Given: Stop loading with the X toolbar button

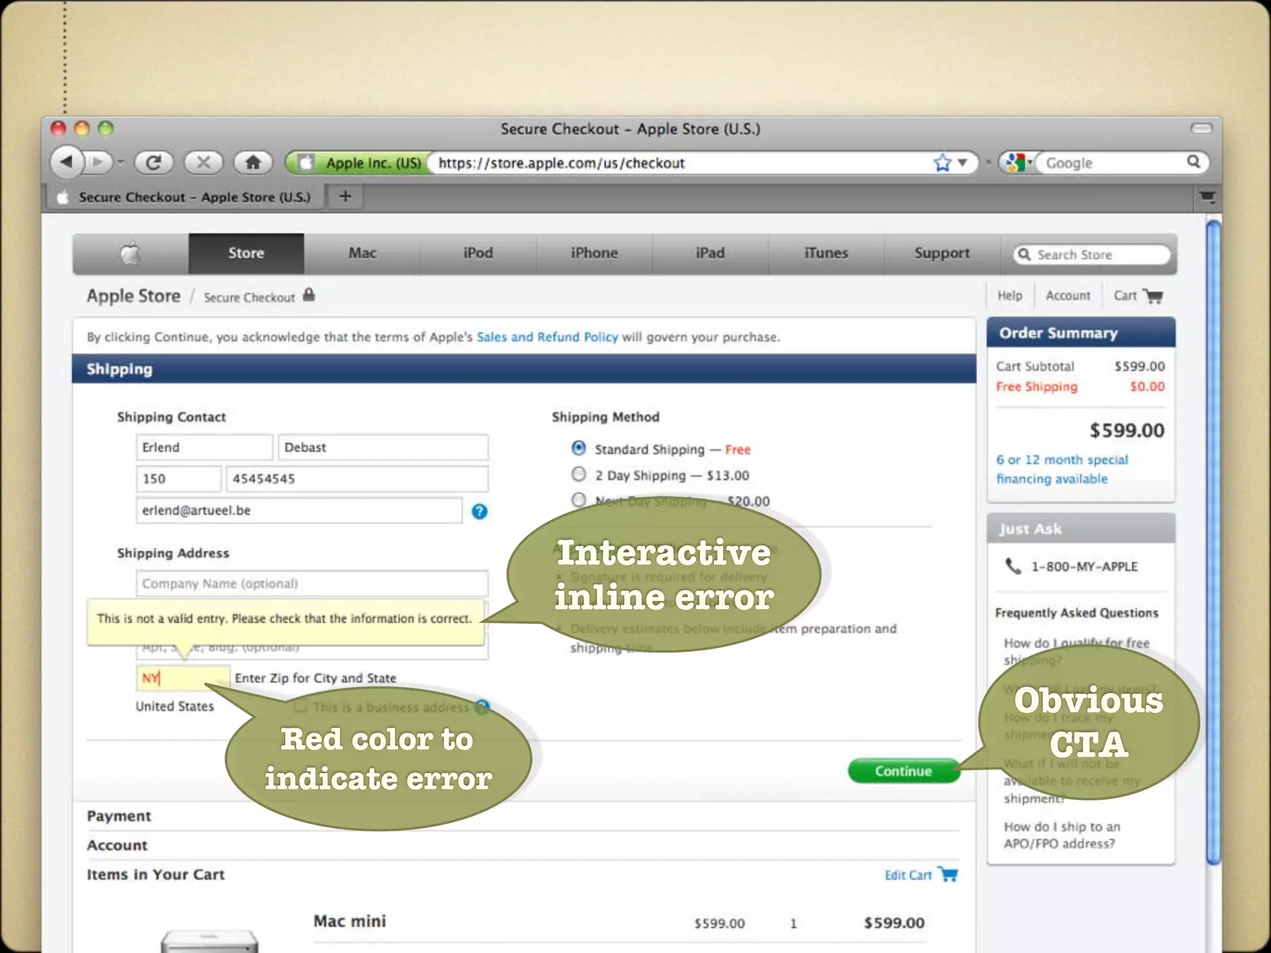Looking at the screenshot, I should 203,163.
